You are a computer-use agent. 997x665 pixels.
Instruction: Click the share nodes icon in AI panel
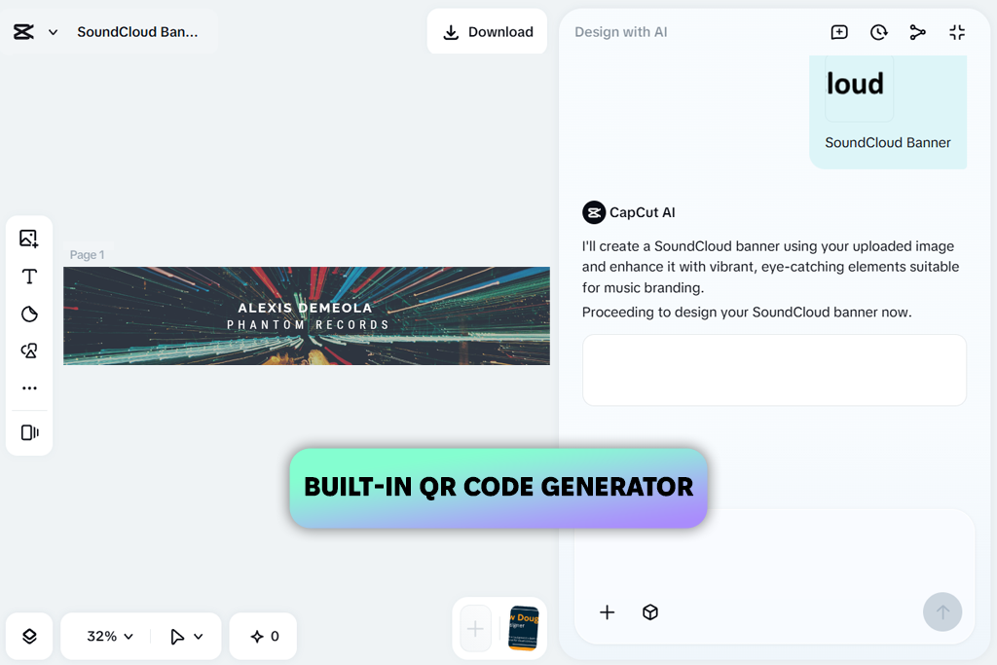tap(917, 32)
